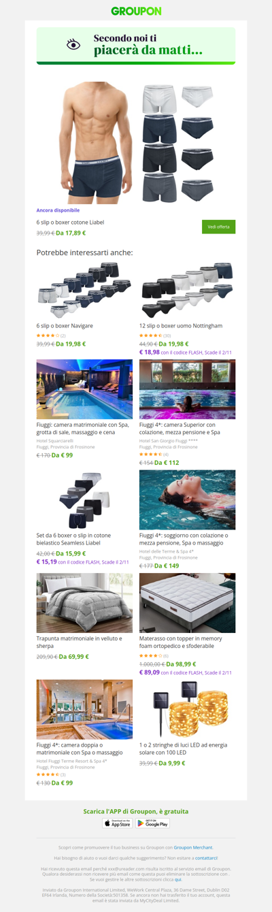This screenshot has width=272, height=912.
Task: Open the Liabel boxer main product image
Action: [x=136, y=143]
